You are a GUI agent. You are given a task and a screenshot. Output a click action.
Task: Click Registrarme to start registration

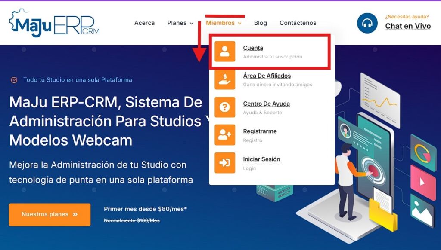(261, 131)
